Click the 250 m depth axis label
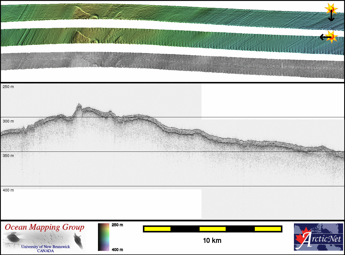The height and width of the screenshot is (255, 345). (x=8, y=87)
